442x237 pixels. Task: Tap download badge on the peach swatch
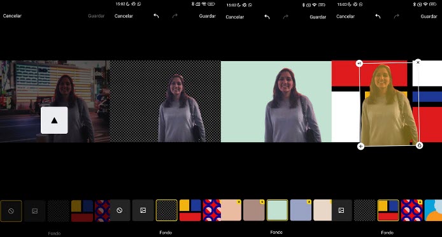pyautogui.click(x=239, y=202)
